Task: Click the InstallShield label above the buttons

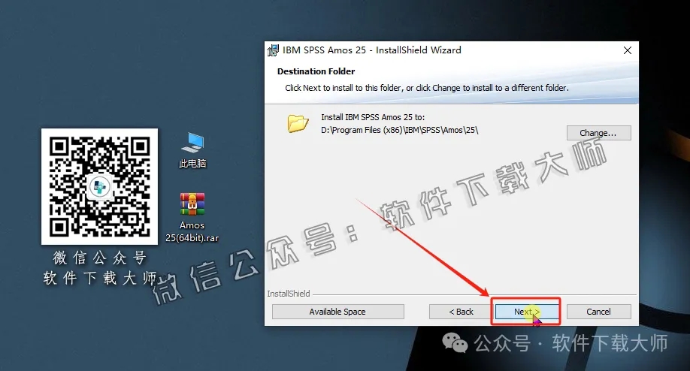Action: point(288,294)
